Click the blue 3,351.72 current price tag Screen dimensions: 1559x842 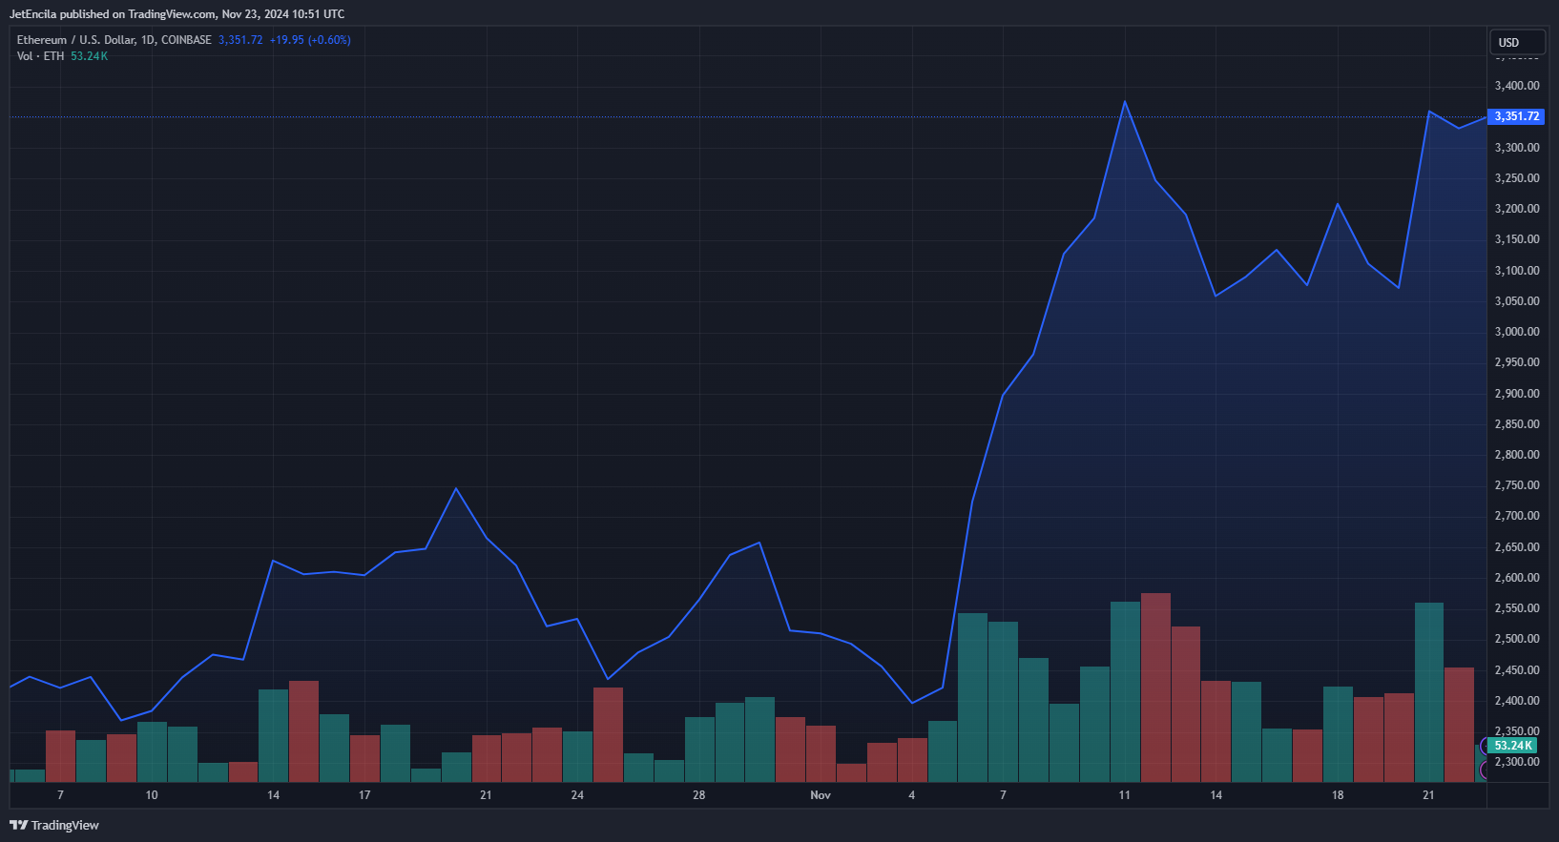click(1516, 116)
